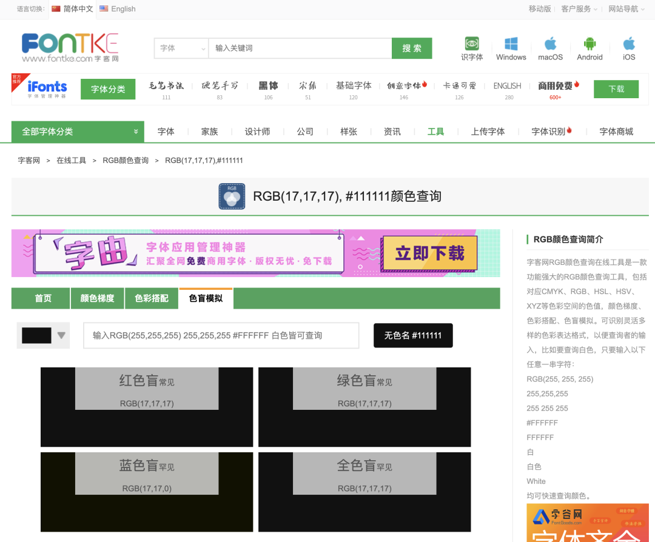Switch to the 首页 tab
Image resolution: width=655 pixels, height=542 pixels.
point(41,298)
